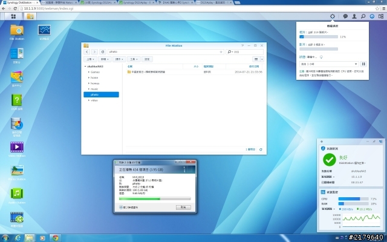The image size is (387, 242).
Task: Cancel the Windows file copy dialog
Action: (183, 207)
